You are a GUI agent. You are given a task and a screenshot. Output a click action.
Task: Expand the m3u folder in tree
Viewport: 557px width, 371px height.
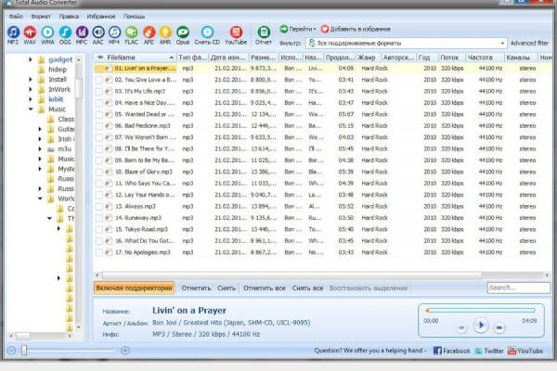(x=40, y=149)
